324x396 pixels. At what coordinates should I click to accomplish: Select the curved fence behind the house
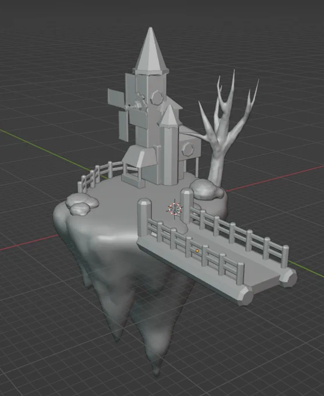99,175
